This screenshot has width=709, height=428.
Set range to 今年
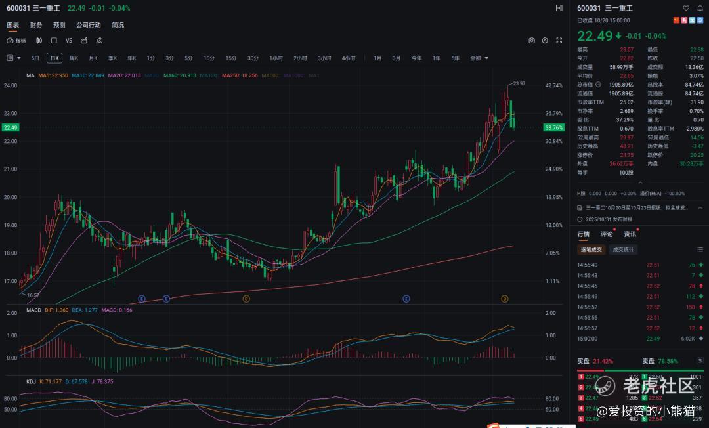click(416, 58)
